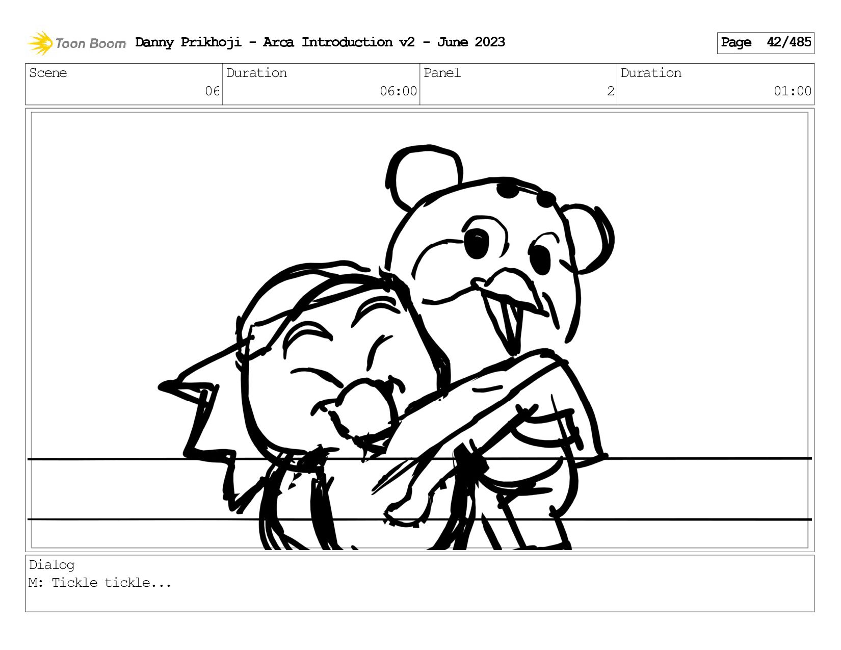
Task: Click the Toon Boom logo
Action: coord(76,43)
